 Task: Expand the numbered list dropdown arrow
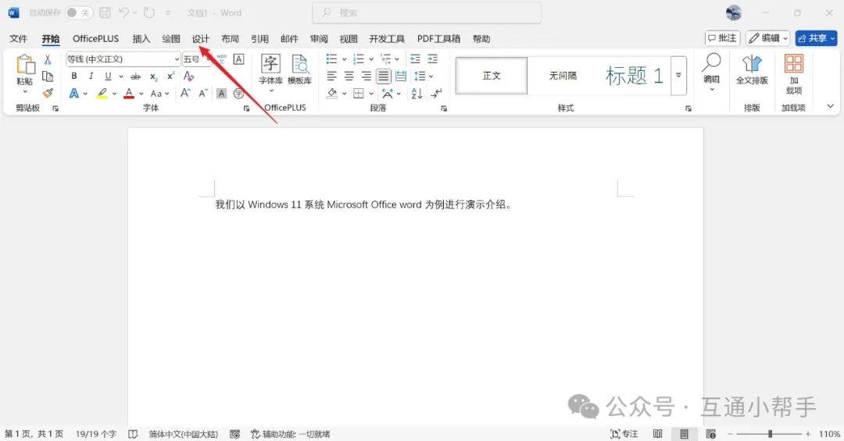point(371,59)
